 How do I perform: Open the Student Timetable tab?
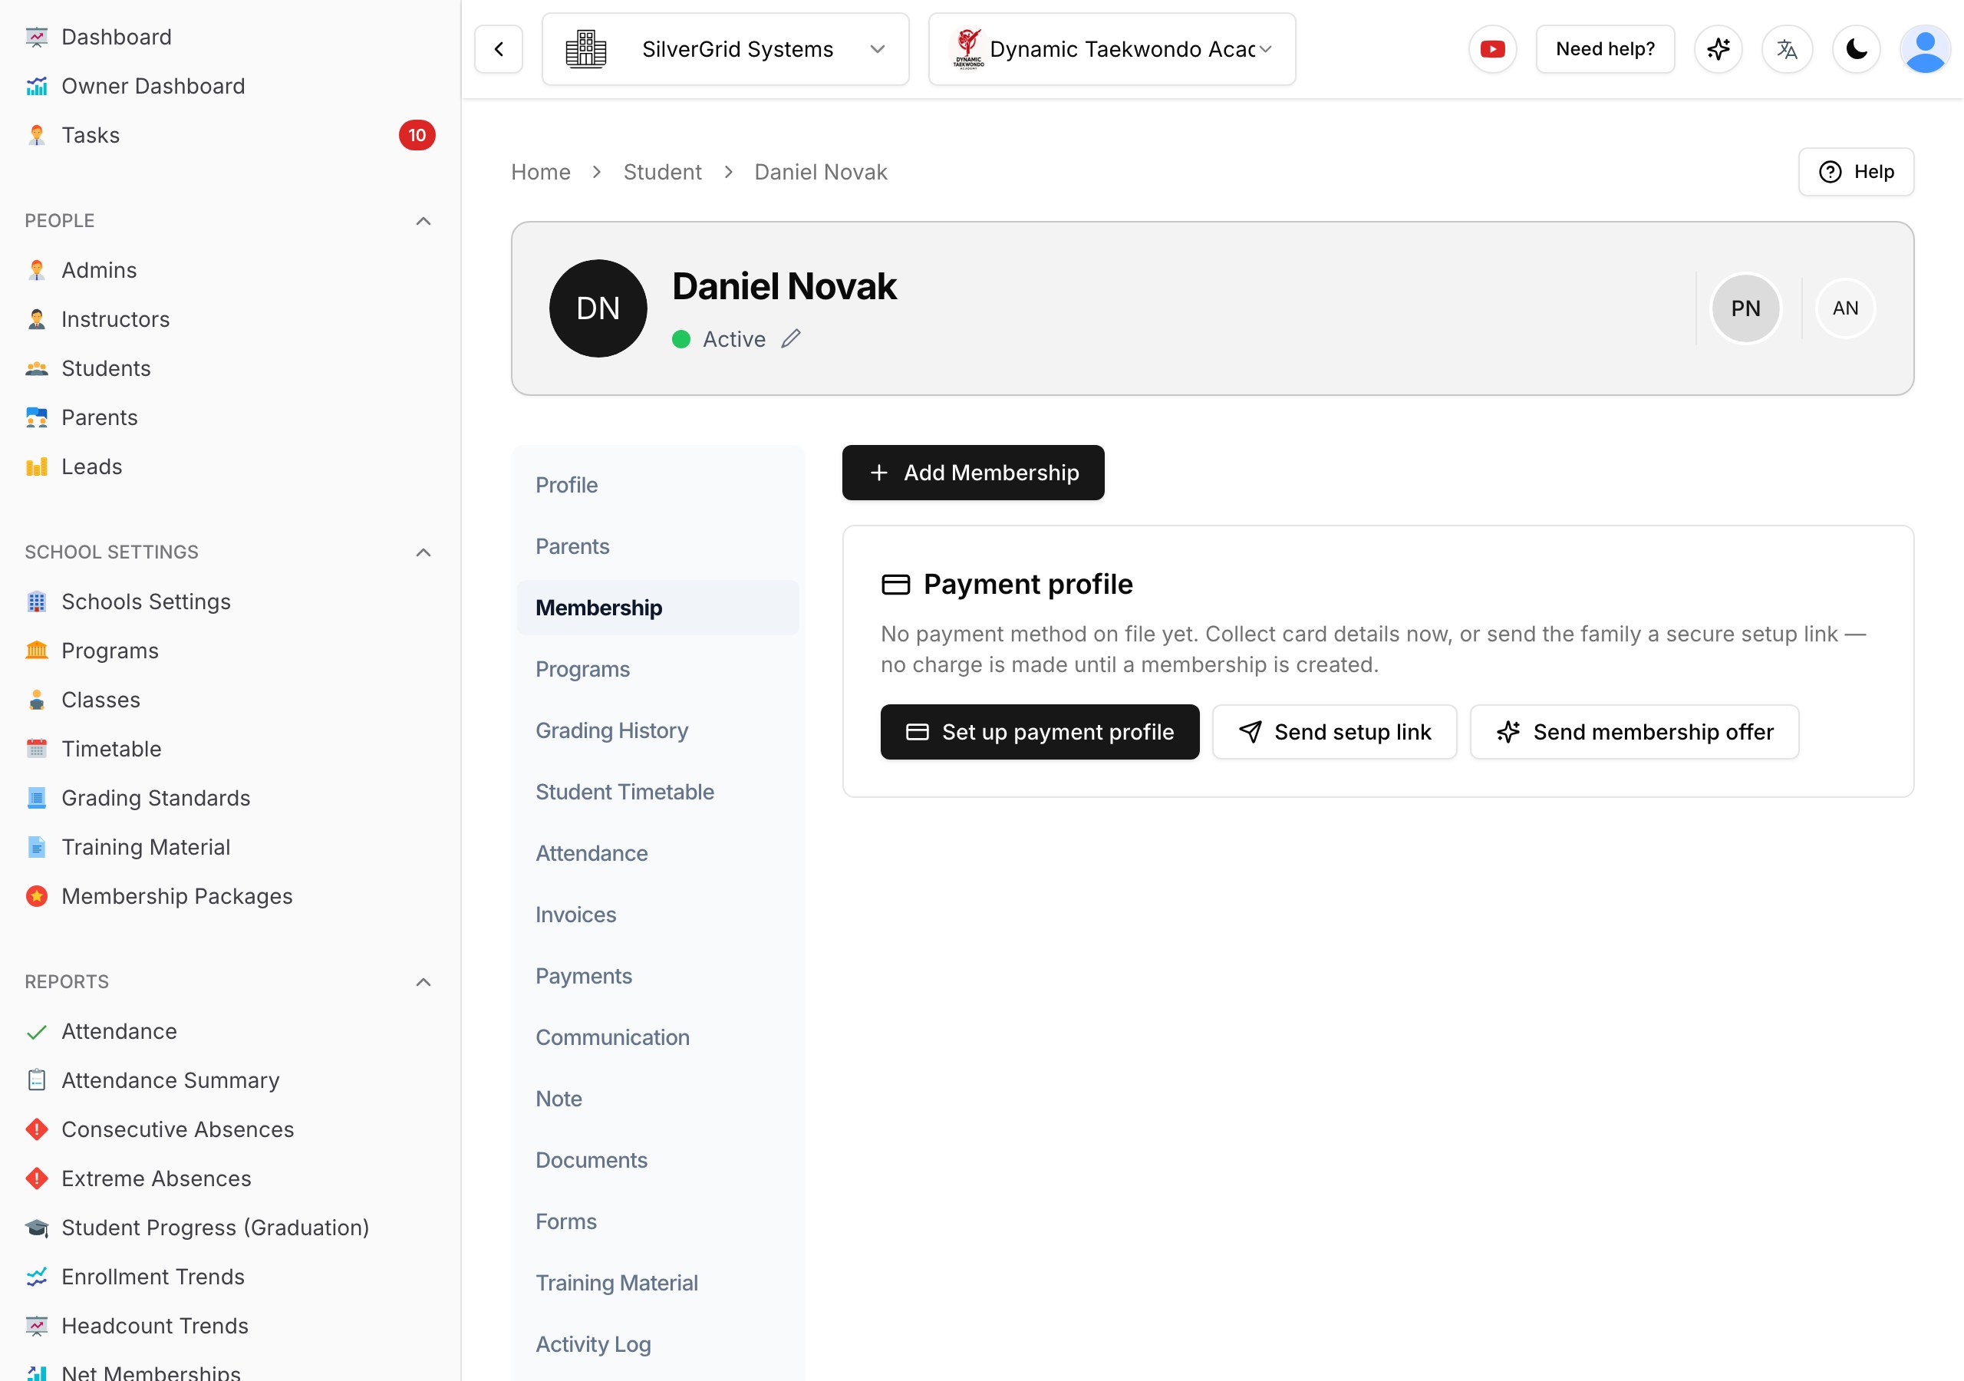pos(657,793)
